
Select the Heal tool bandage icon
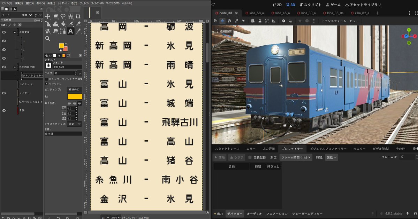[x=48, y=31]
